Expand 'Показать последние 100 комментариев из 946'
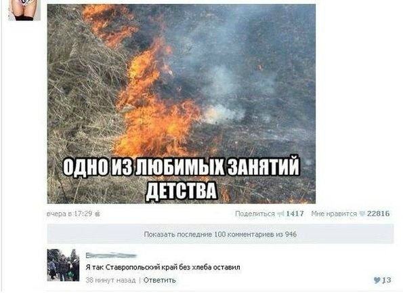 point(220,234)
